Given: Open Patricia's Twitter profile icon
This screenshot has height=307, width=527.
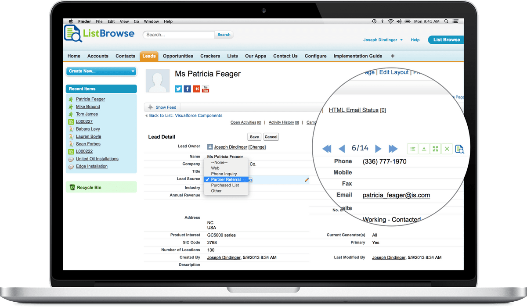Looking at the screenshot, I should click(x=178, y=89).
